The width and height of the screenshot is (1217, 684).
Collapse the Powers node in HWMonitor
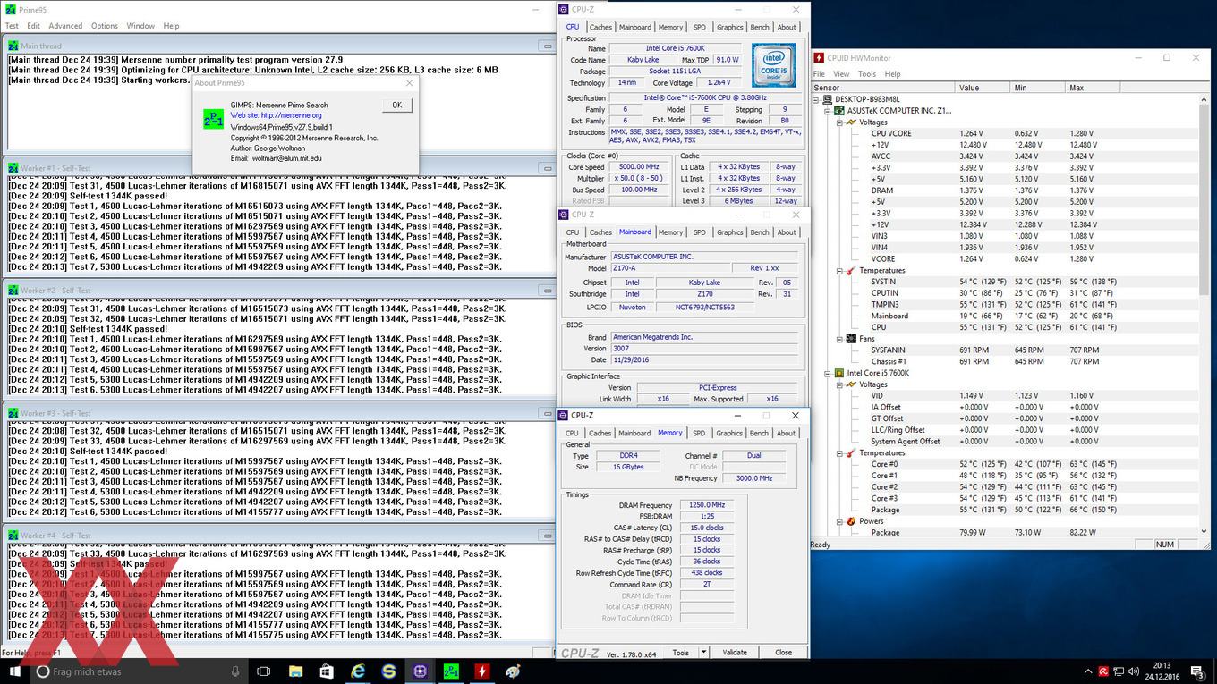click(x=839, y=521)
